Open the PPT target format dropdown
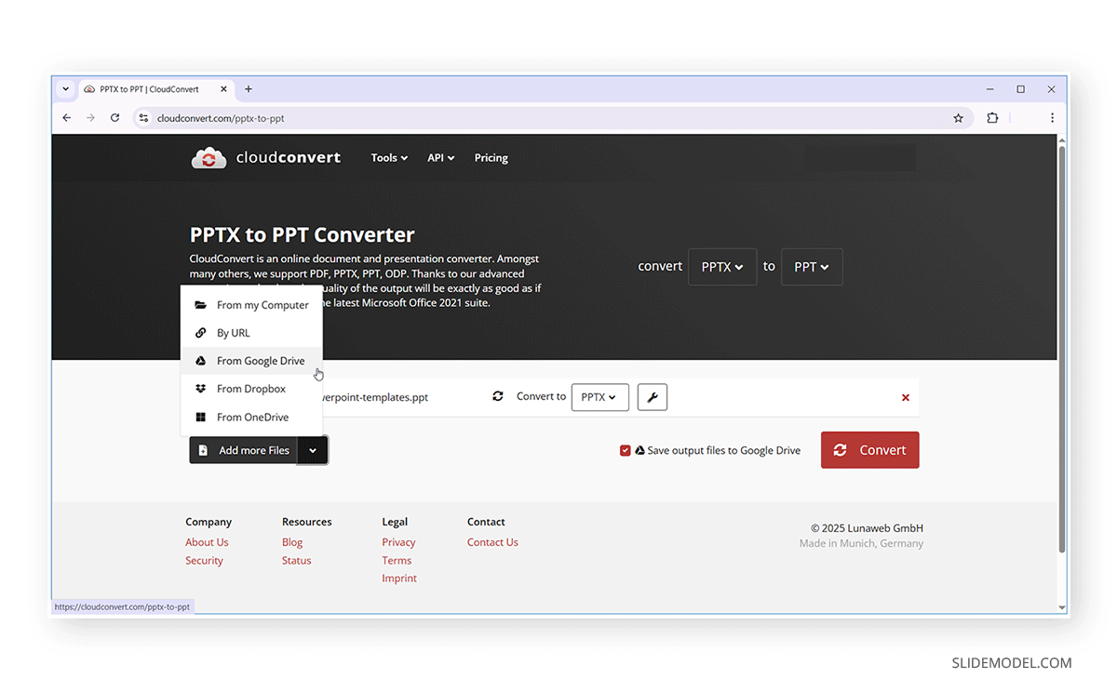This screenshot has height=691, width=1117. (812, 267)
